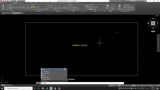Toggle annotation visibility in status bar
This screenshot has height=90, width=160.
tap(133, 85)
